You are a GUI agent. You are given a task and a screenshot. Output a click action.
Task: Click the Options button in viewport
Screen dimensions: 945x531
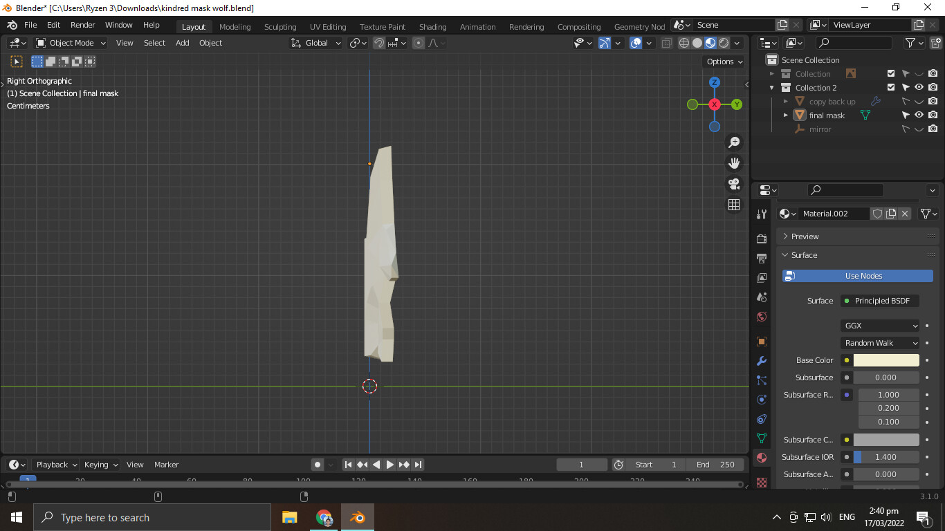(x=724, y=62)
